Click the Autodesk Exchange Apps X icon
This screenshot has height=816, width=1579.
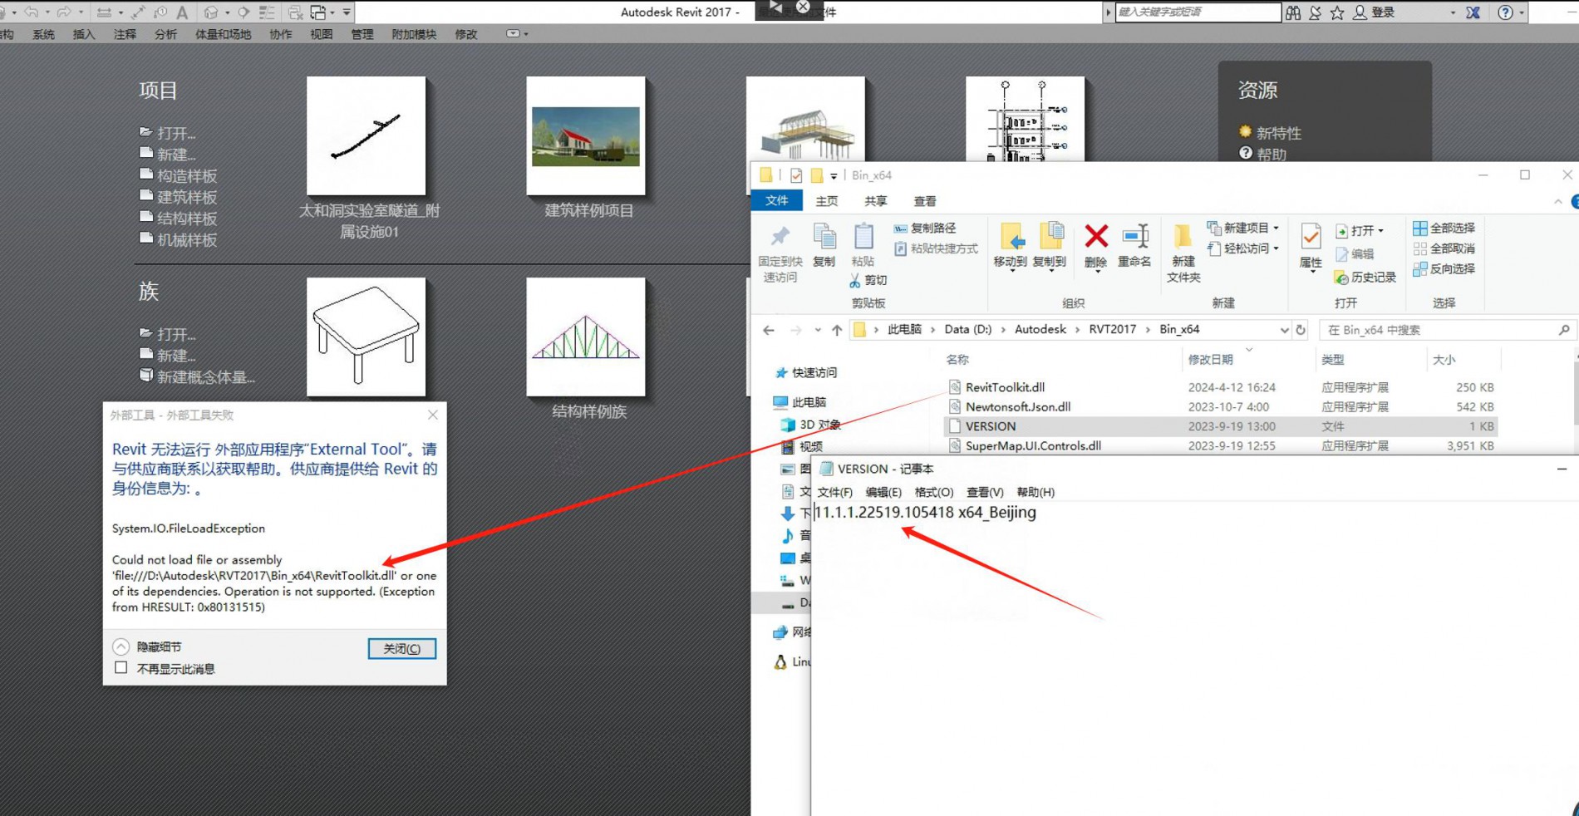[1473, 12]
